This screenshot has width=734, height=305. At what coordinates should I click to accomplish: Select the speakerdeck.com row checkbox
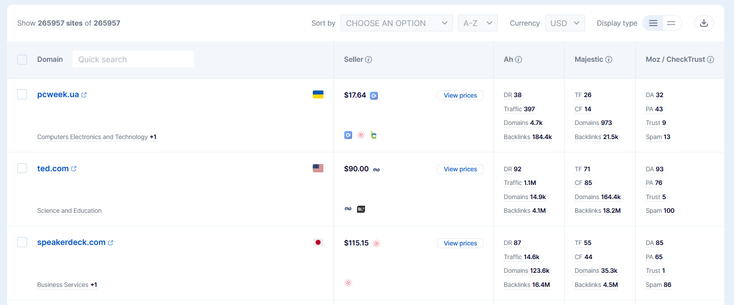(x=22, y=242)
